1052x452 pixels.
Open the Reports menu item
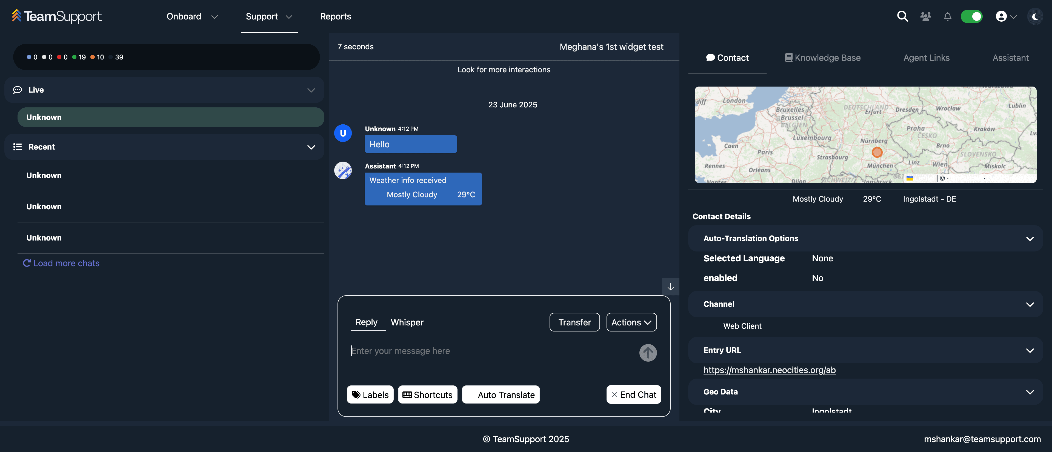tap(335, 16)
